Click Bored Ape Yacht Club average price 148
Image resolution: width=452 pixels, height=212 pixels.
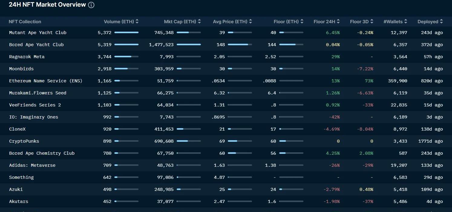pyautogui.click(x=221, y=45)
